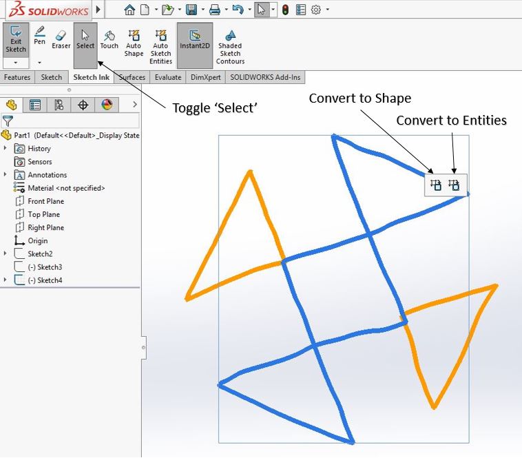Click the panel collapse handle on splitter
The image size is (522, 458).
pyautogui.click(x=143, y=348)
